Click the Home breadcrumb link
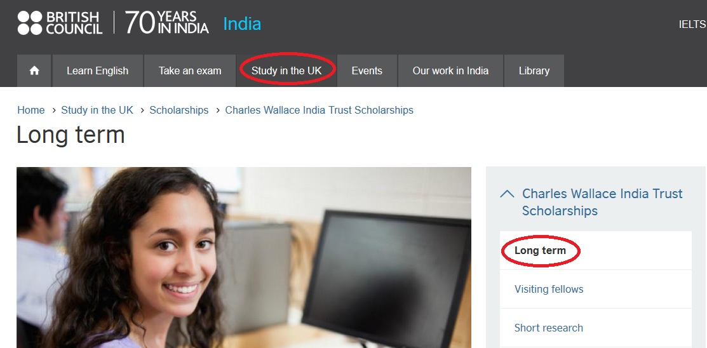 (31, 110)
